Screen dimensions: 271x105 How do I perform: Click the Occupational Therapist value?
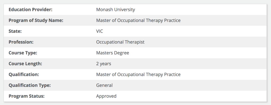[x=120, y=42]
